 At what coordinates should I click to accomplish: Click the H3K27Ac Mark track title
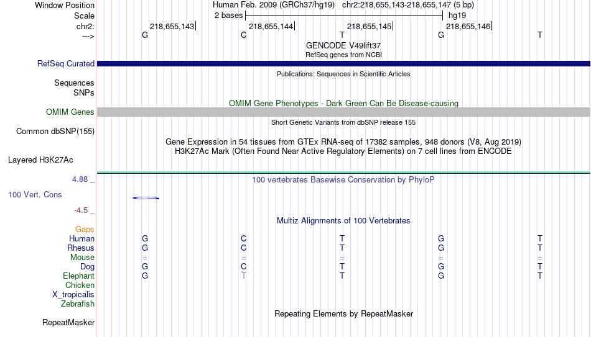(x=343, y=151)
